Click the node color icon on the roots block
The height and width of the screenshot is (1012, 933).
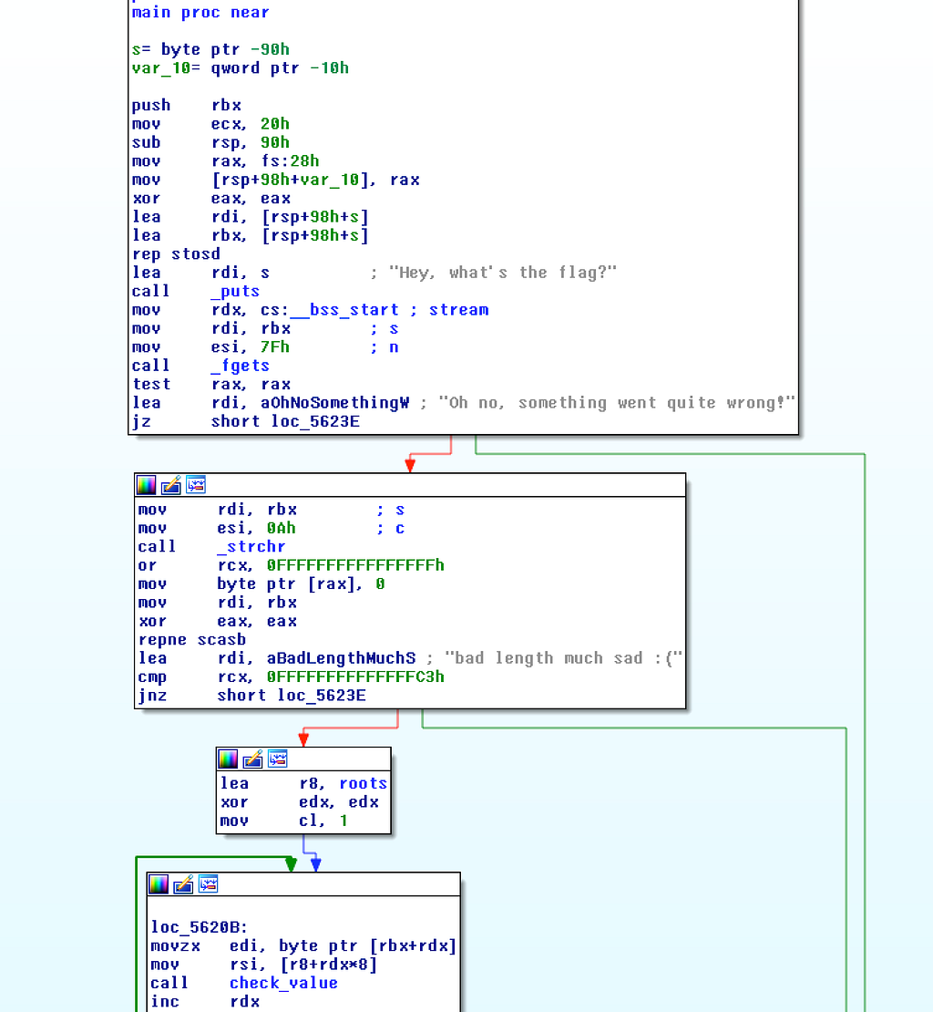(229, 759)
